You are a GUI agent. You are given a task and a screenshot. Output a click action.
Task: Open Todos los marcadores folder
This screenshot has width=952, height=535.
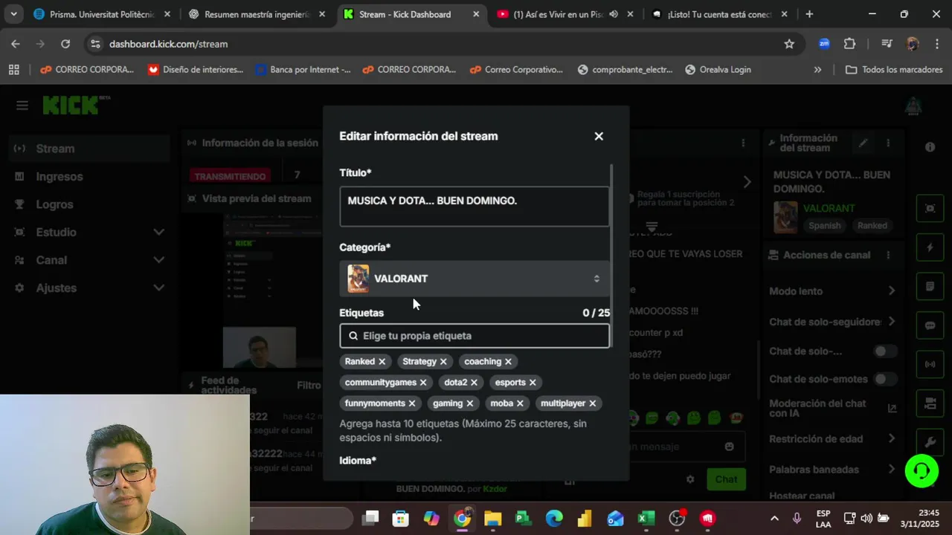point(895,69)
